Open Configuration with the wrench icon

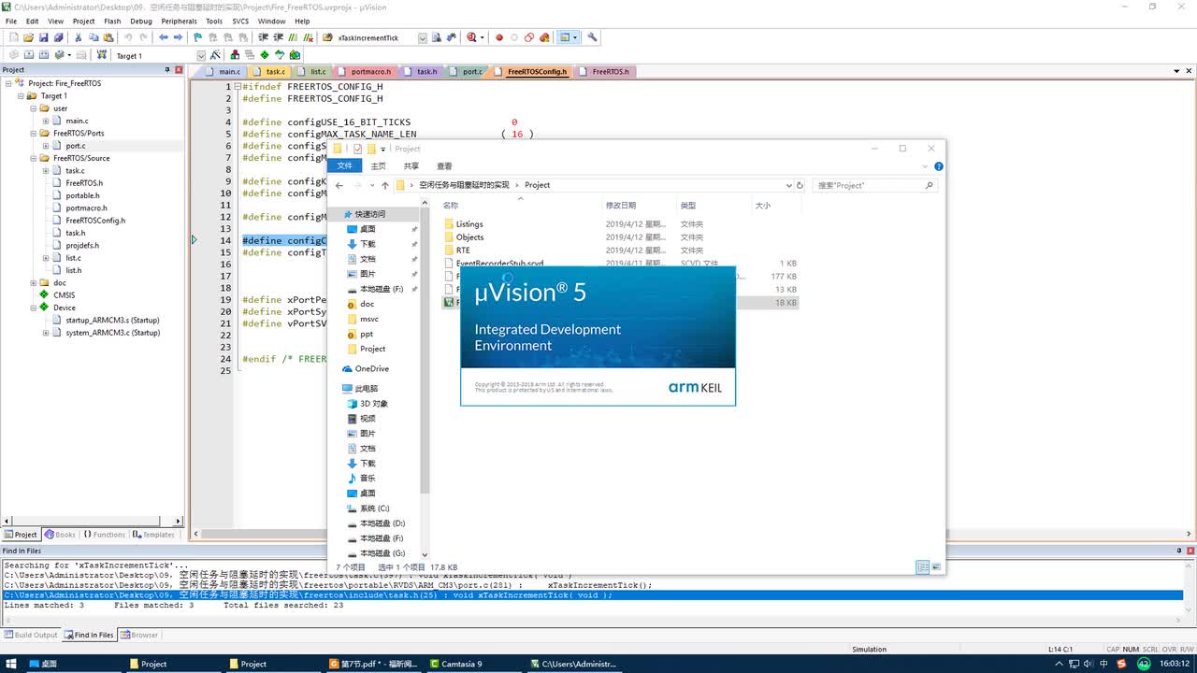pyautogui.click(x=592, y=37)
